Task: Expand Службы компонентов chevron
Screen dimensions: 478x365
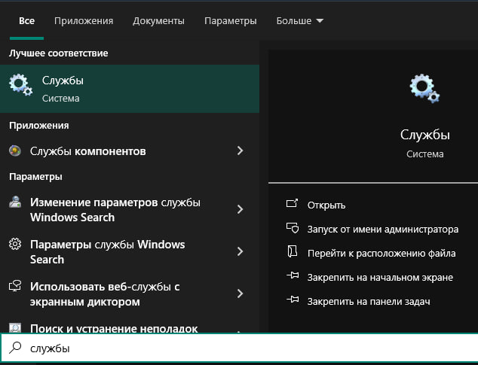Action: (x=241, y=151)
